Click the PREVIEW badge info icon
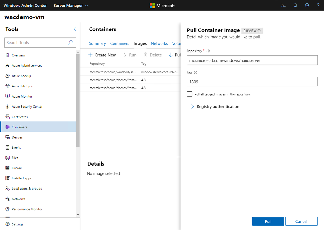 click(x=259, y=31)
